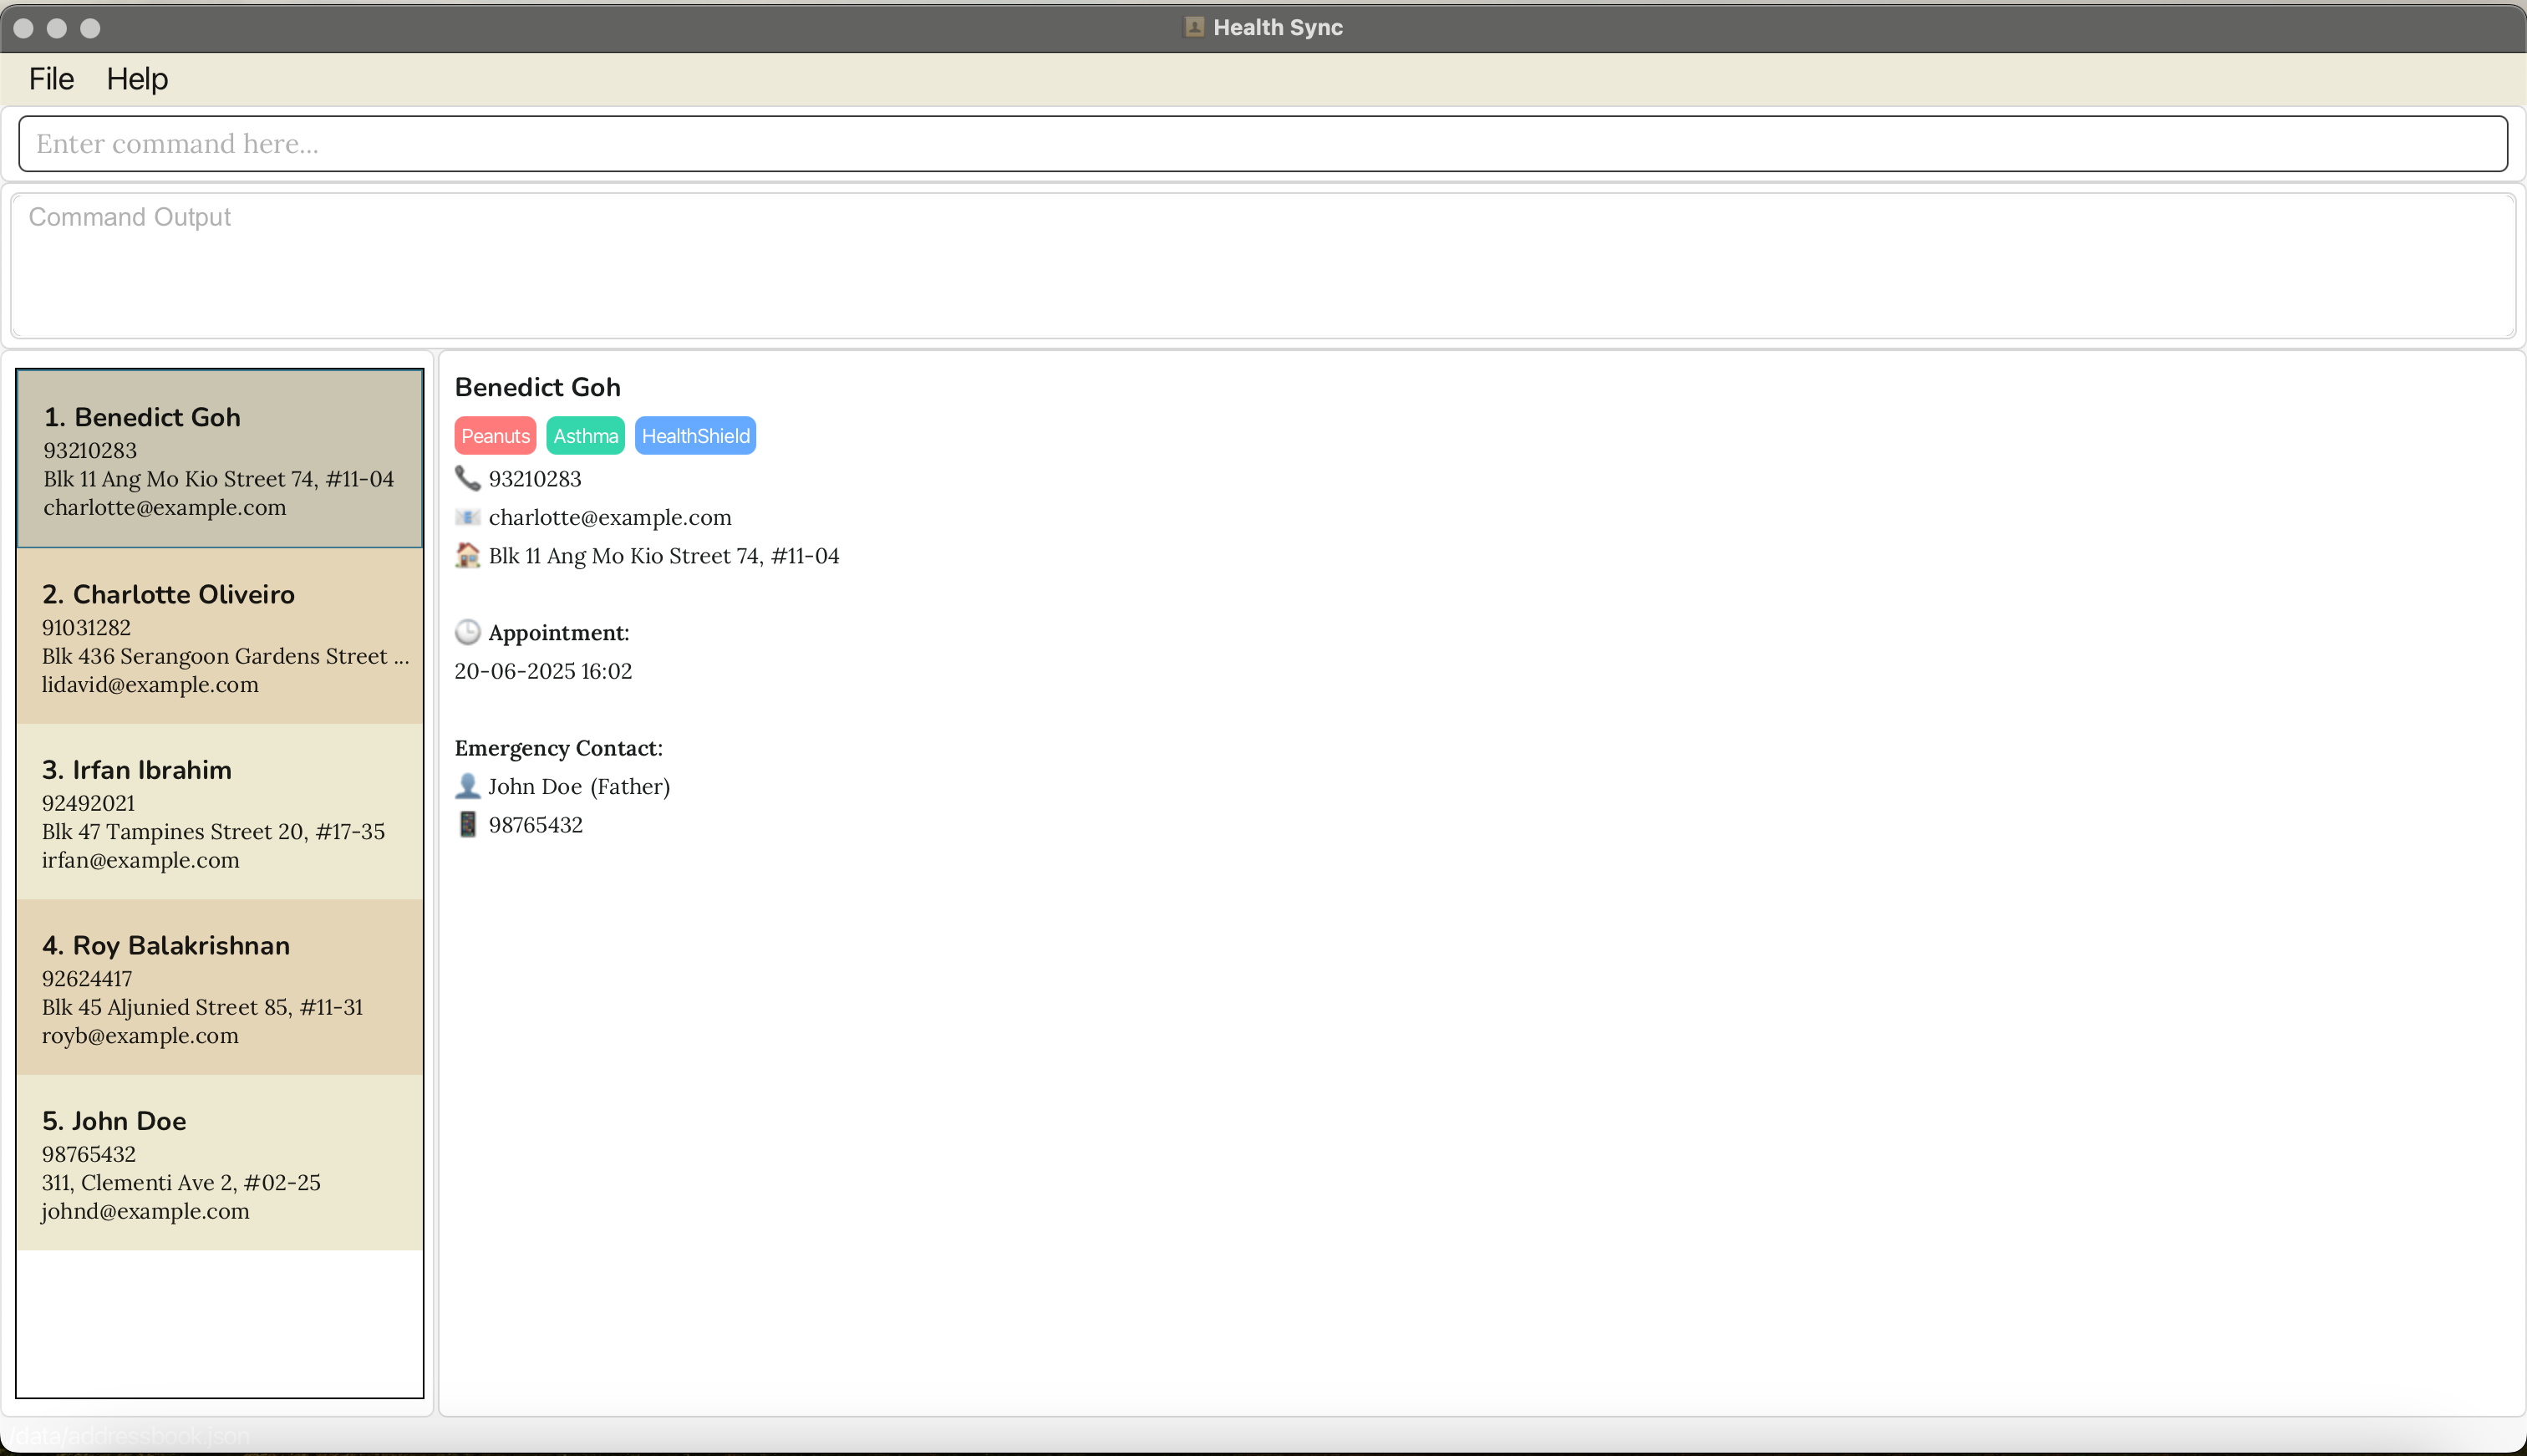Viewport: 2527px width, 1456px height.
Task: Focus the Enter command here field
Action: (1262, 144)
